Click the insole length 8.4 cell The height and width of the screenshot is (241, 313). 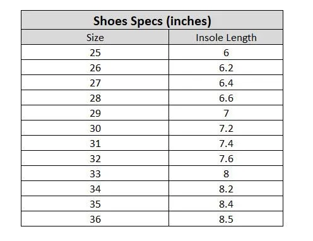[226, 204]
